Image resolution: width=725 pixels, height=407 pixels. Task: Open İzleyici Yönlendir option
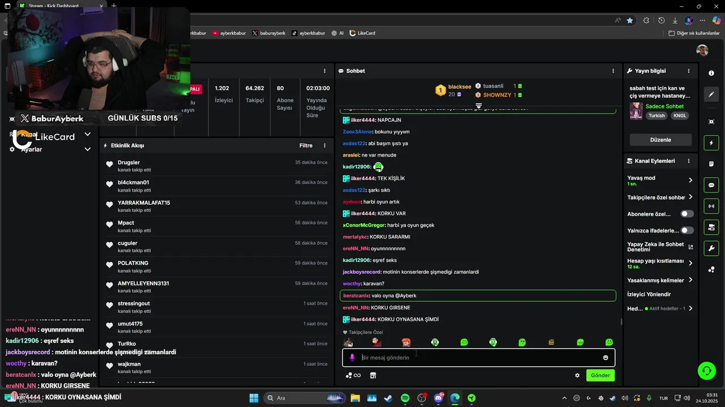click(649, 295)
